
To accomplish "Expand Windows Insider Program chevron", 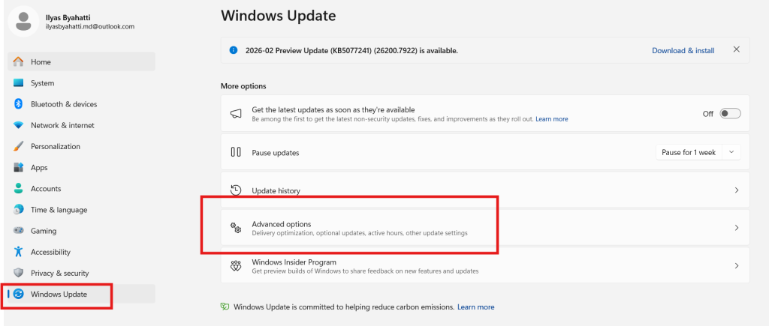I will click(736, 266).
